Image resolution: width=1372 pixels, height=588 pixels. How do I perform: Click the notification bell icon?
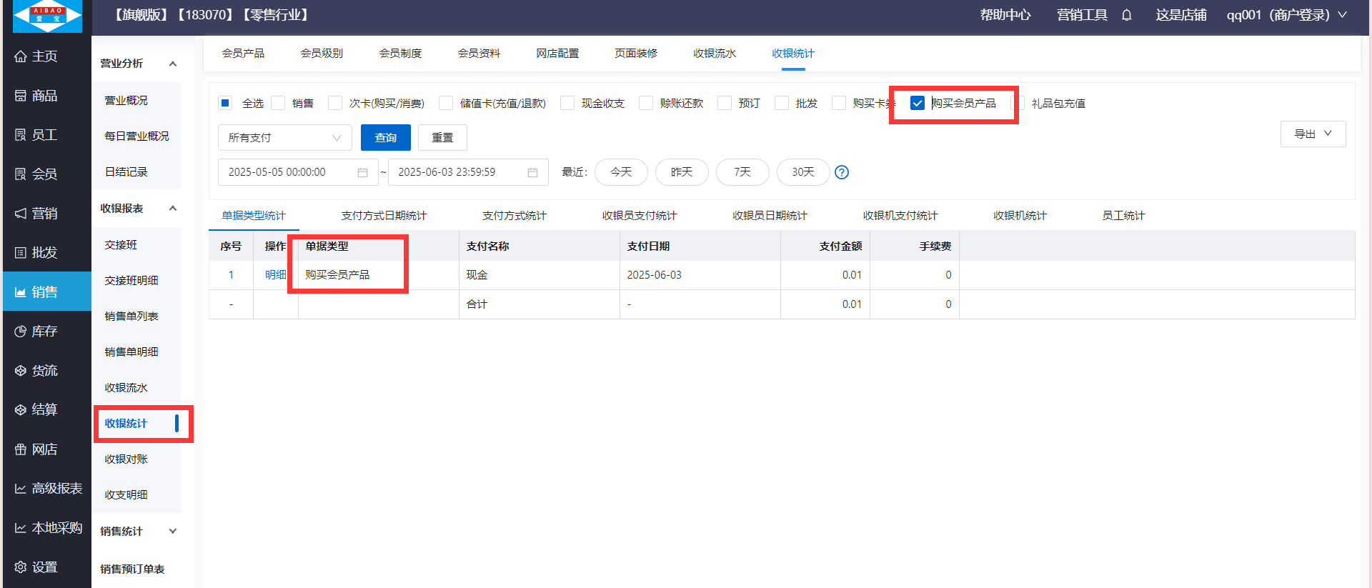(1126, 15)
